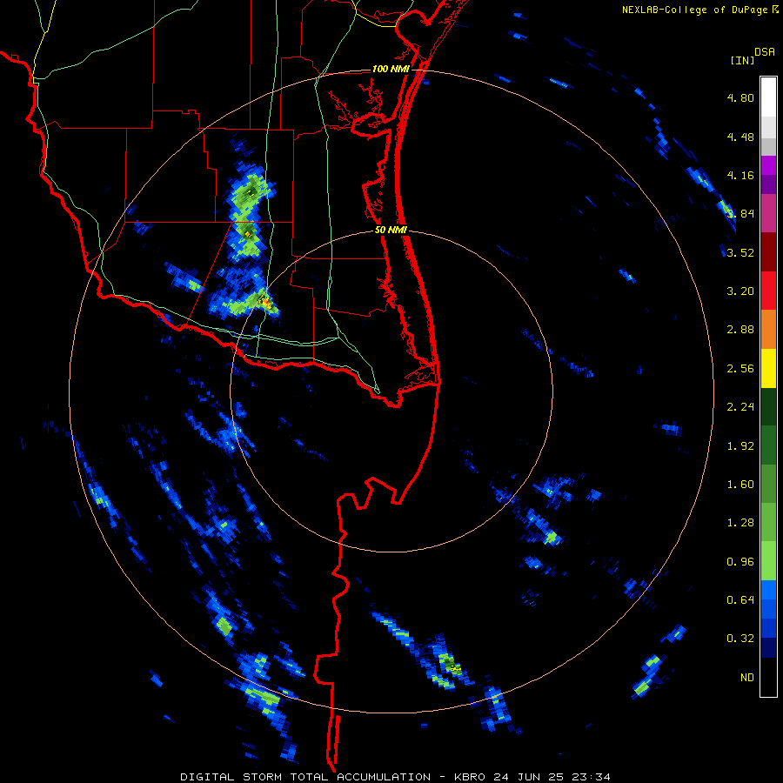The height and width of the screenshot is (783, 783).
Task: Click the 50 NMI range ring label
Action: click(x=391, y=231)
